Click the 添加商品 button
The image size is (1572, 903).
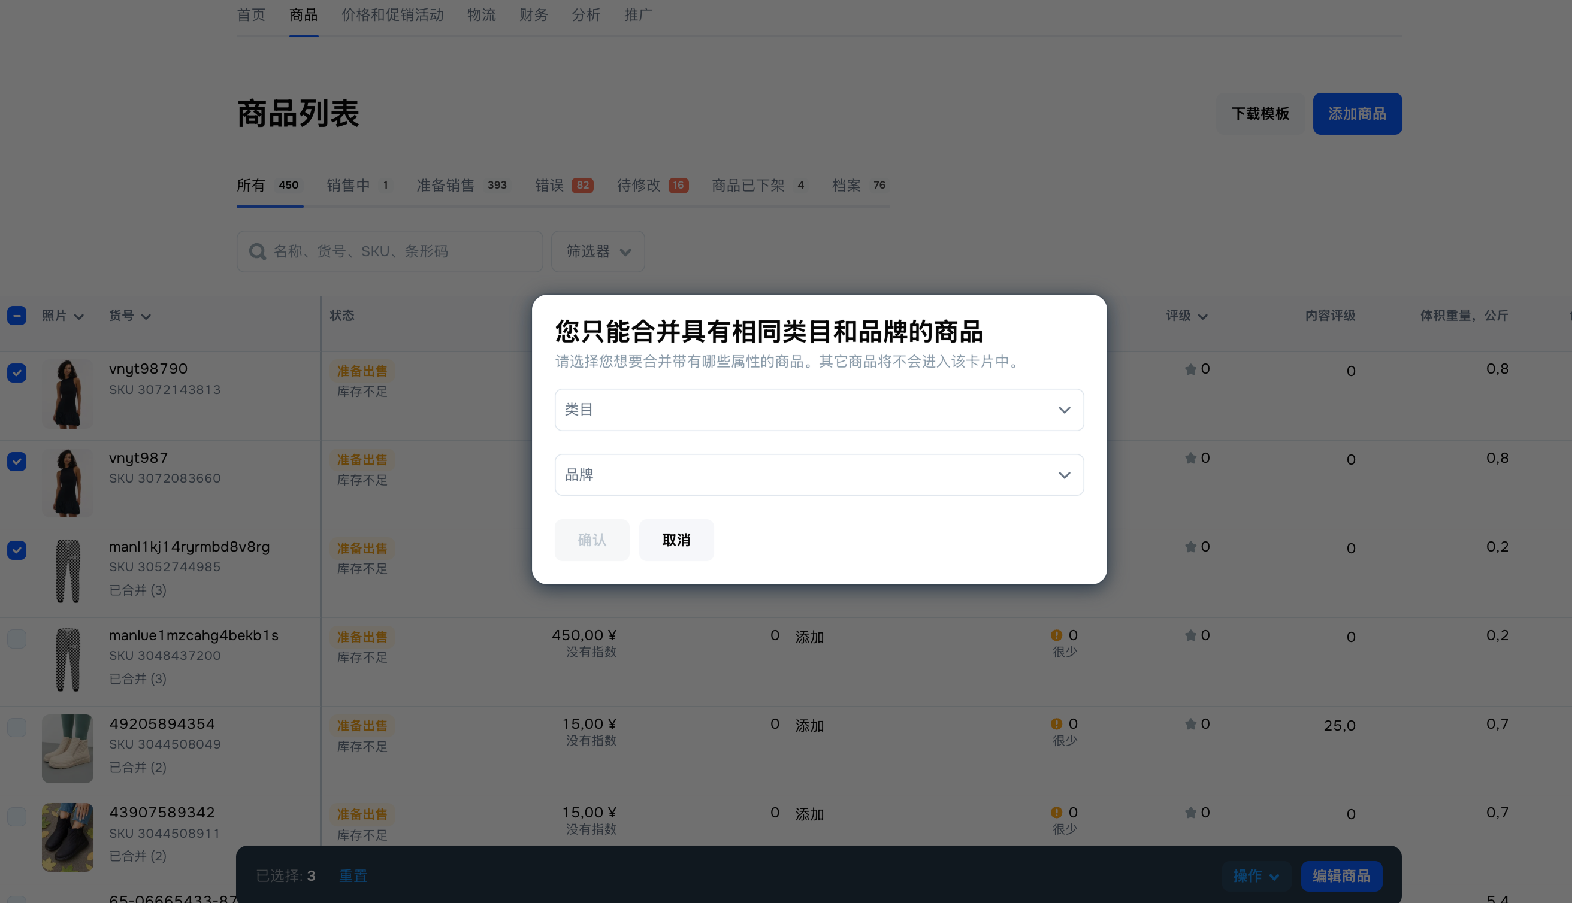click(1356, 114)
